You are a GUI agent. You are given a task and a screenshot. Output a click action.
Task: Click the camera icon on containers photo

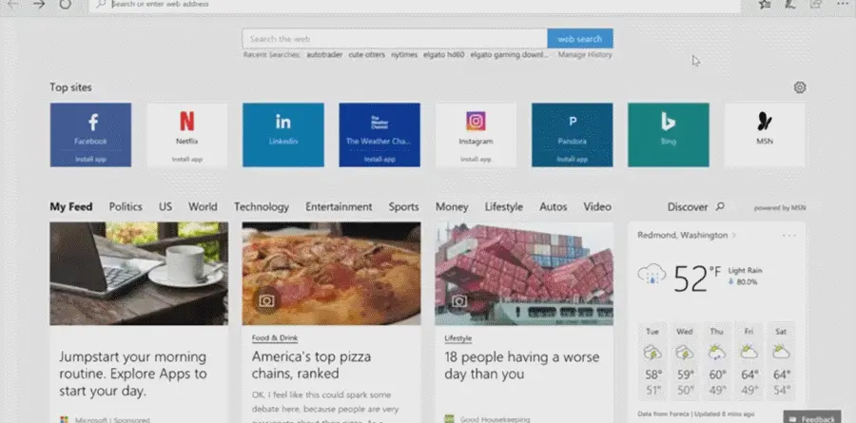coord(459,300)
